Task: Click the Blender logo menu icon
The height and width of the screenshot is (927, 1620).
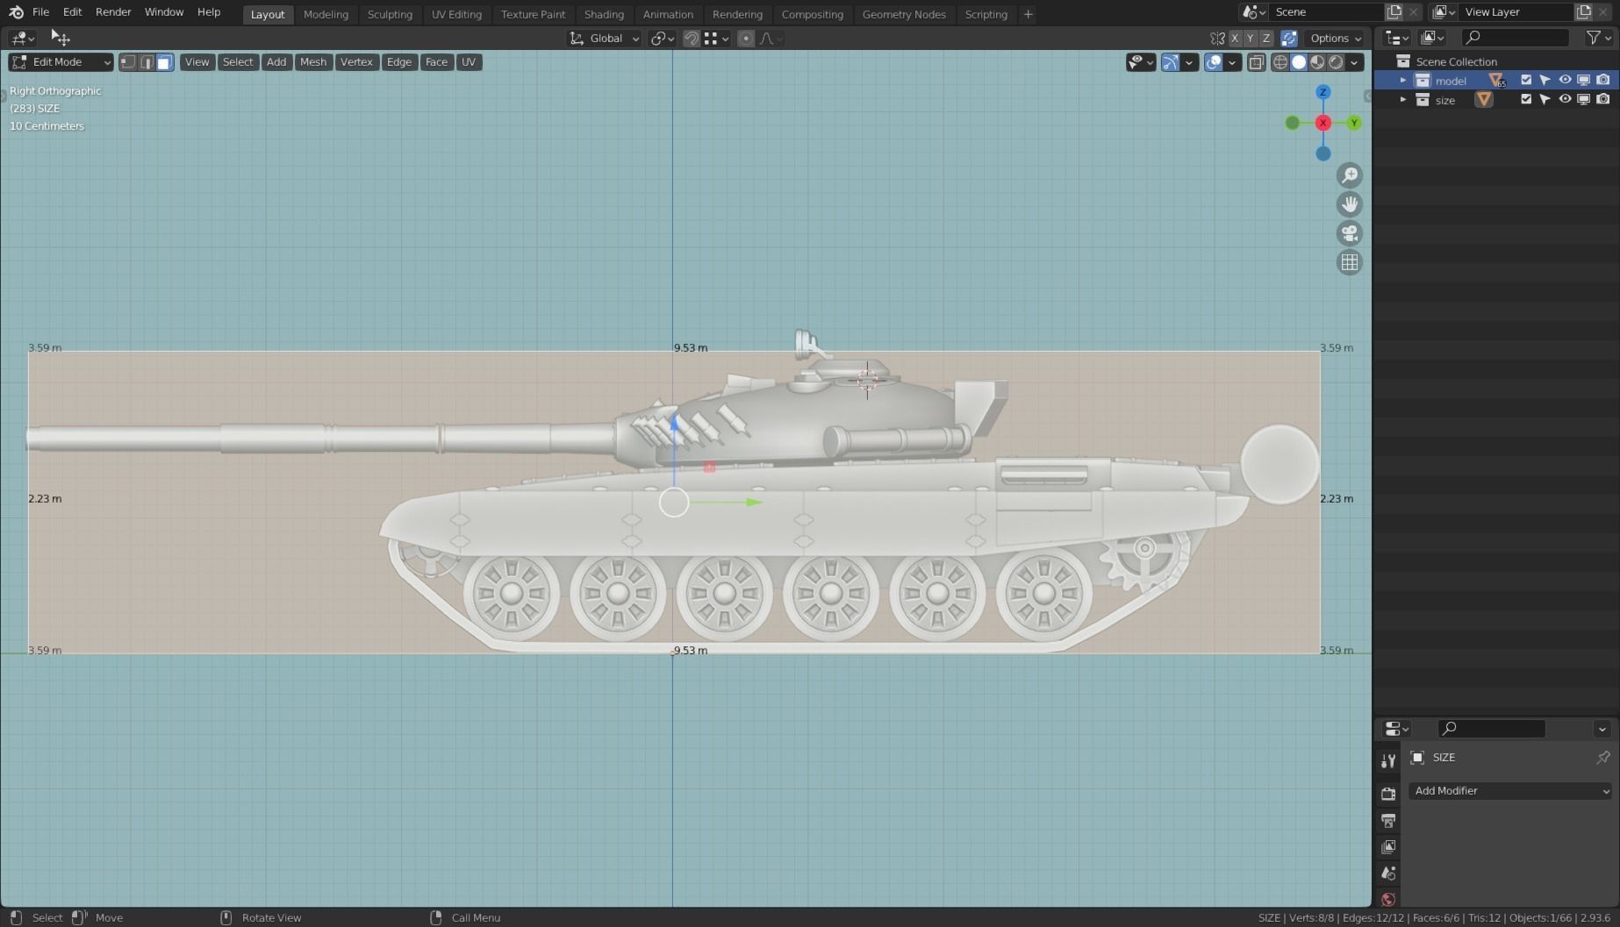Action: 16,12
